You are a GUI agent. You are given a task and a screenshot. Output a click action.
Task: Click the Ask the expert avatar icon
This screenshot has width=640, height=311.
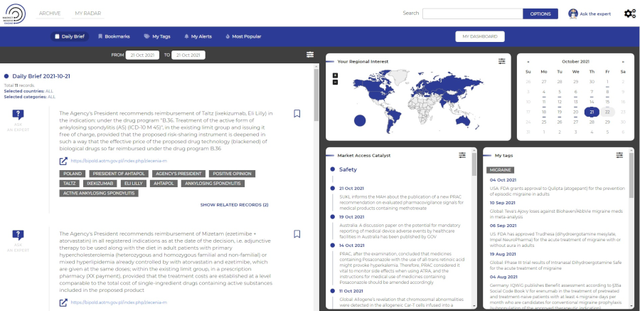point(572,14)
